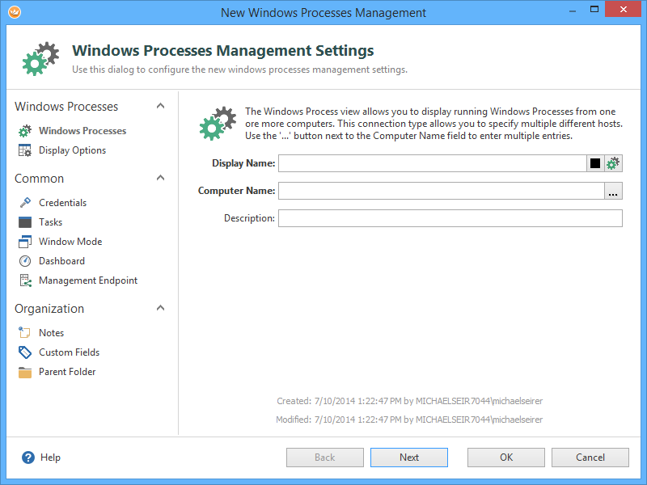Click the Tasks icon in sidebar
647x485 pixels.
(24, 222)
